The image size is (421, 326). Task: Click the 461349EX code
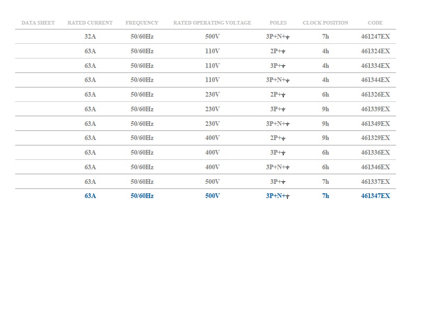tap(375, 124)
